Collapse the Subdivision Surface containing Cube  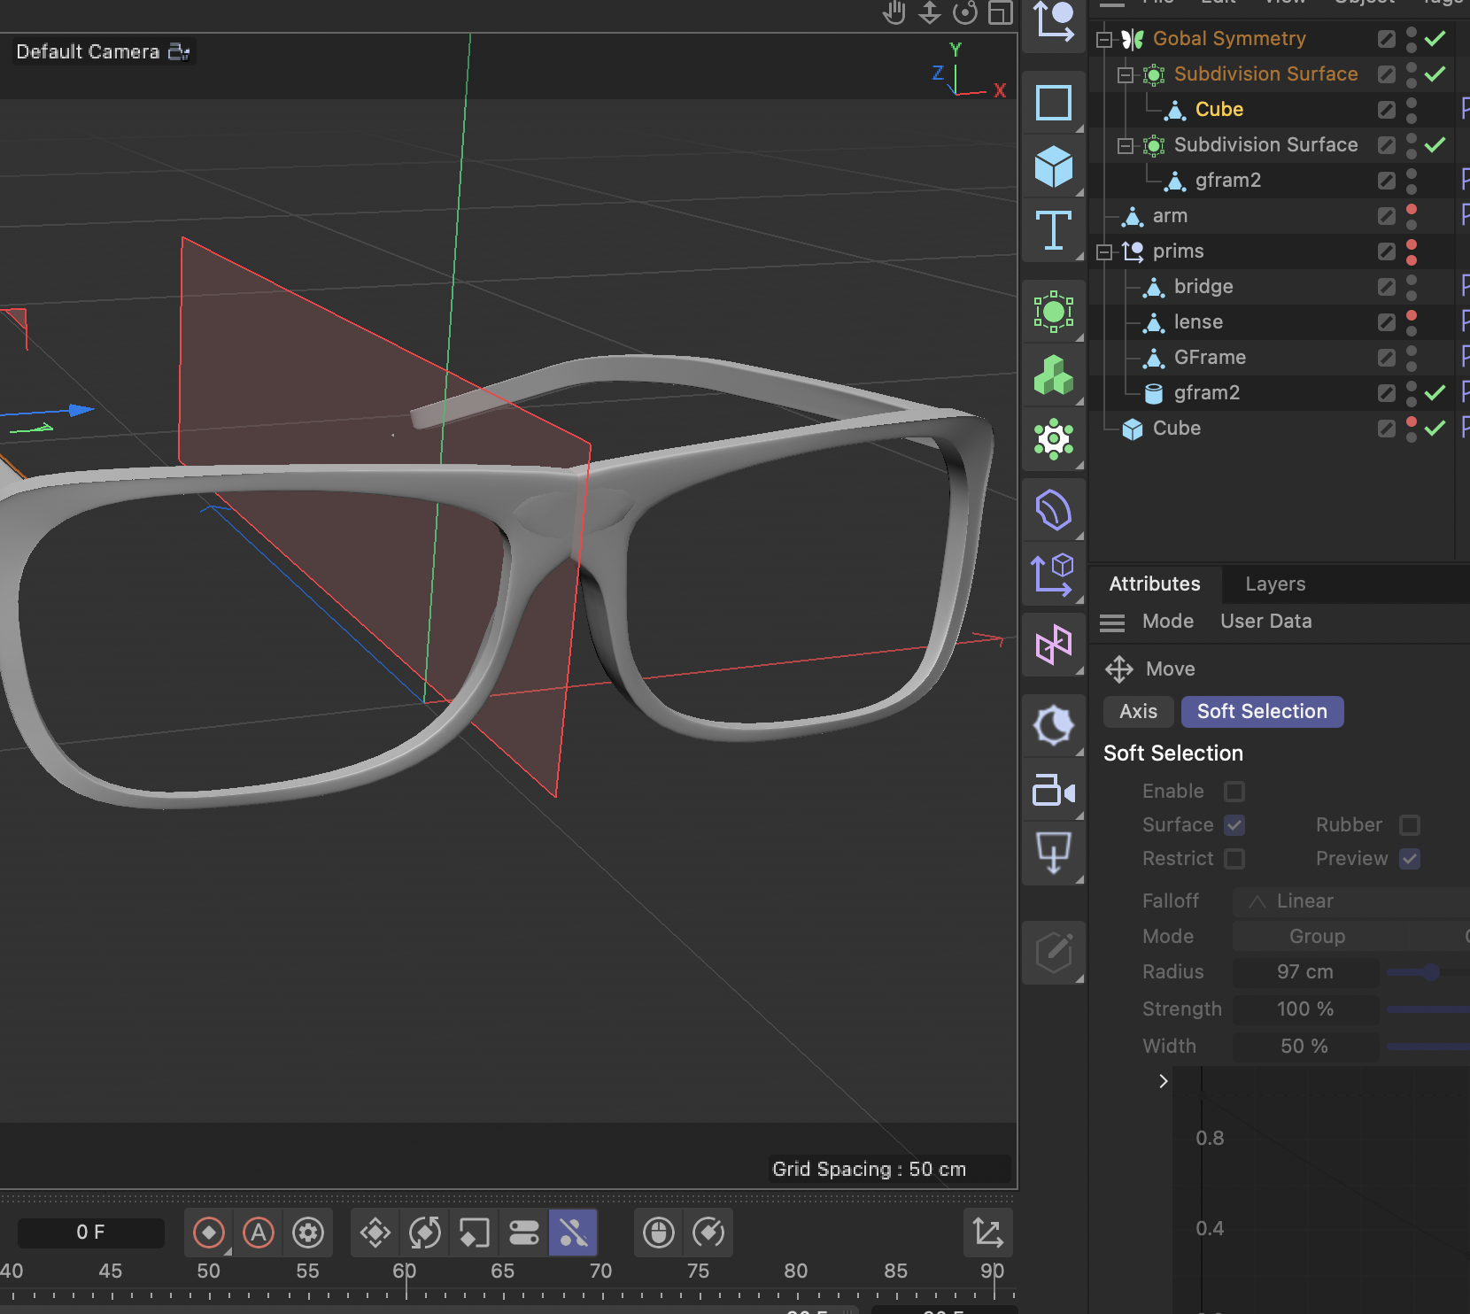pos(1125,75)
